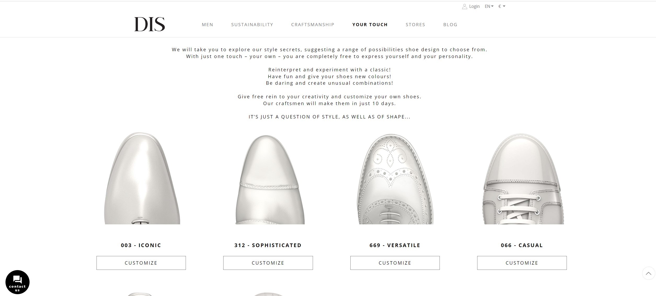Switch to the CRAFTSMANSHIP tab
Image resolution: width=656 pixels, height=296 pixels.
pos(312,25)
